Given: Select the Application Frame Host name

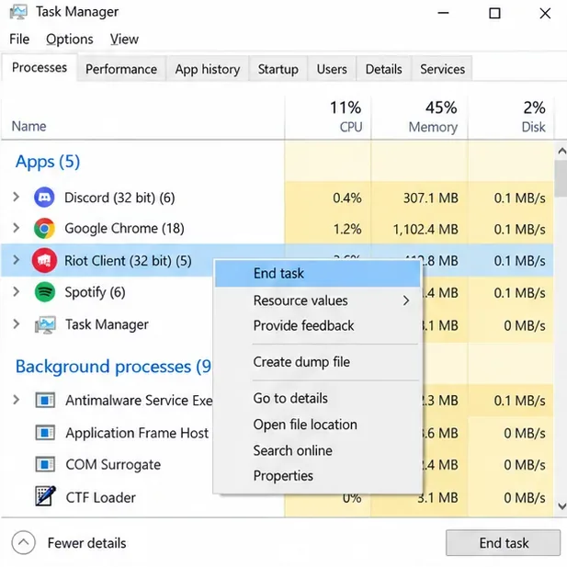Looking at the screenshot, I should pyautogui.click(x=137, y=433).
